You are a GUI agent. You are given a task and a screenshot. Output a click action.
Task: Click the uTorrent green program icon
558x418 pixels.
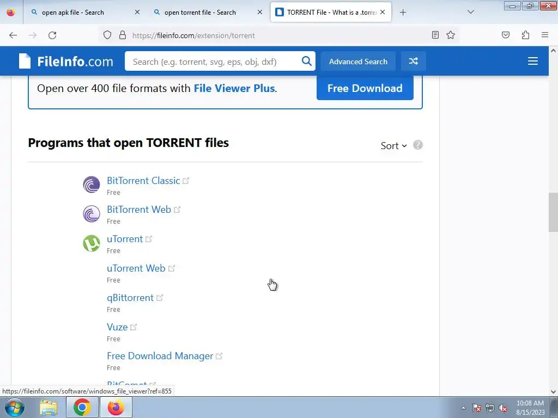92,243
